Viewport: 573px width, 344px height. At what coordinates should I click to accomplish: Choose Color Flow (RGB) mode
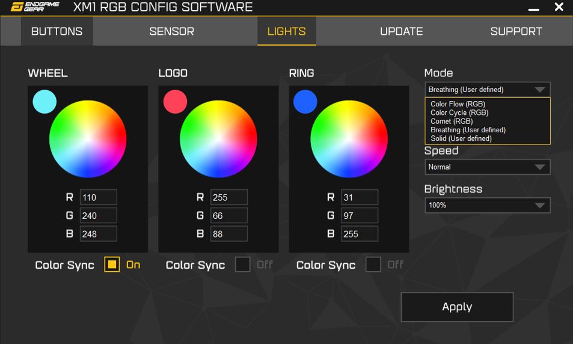click(x=458, y=104)
